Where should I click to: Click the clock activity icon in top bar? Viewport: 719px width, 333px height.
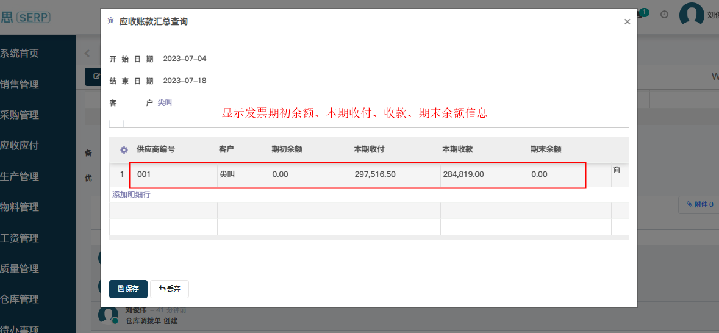[x=664, y=15]
